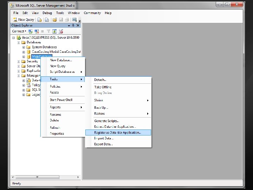Open the Window menu
Viewport: 253px width, 190px height.
pyautogui.click(x=74, y=13)
